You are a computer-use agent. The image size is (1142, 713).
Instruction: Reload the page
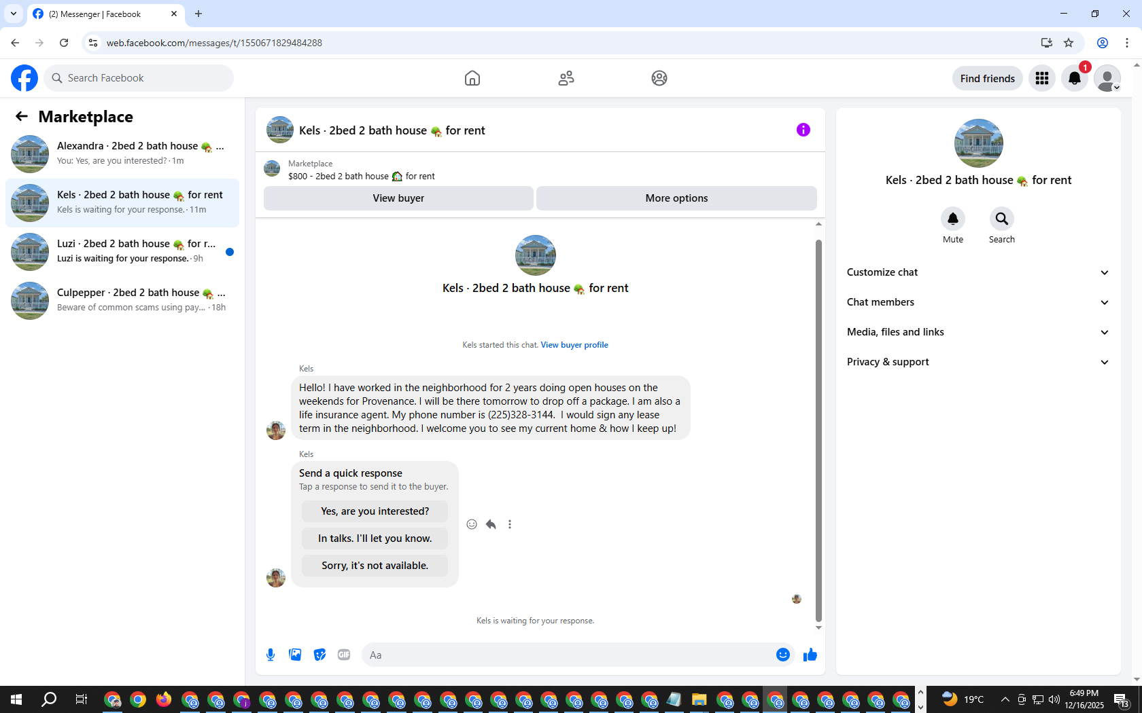[64, 43]
